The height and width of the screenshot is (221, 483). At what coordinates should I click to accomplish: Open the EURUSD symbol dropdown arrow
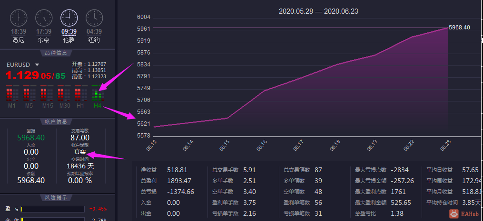point(37,65)
